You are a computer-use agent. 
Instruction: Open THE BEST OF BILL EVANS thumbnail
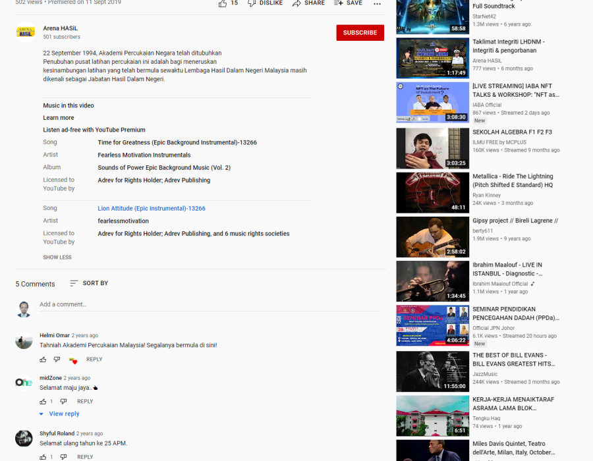tap(433, 371)
